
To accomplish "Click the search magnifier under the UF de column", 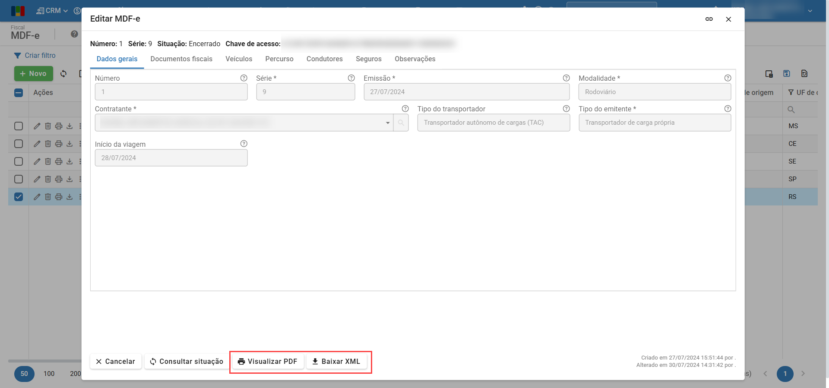I will coord(791,110).
